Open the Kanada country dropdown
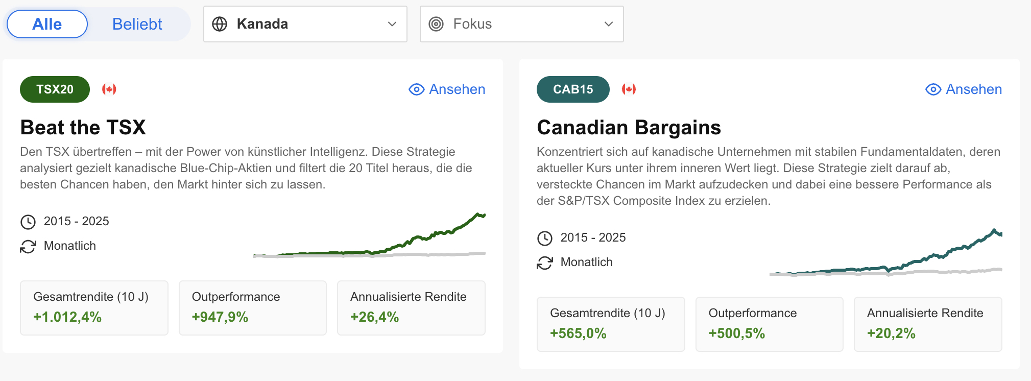The image size is (1031, 381). click(305, 24)
